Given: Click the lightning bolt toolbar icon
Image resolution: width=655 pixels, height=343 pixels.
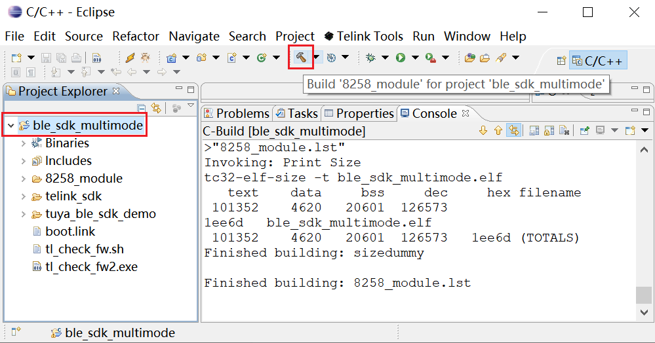Looking at the screenshot, I should point(130,58).
